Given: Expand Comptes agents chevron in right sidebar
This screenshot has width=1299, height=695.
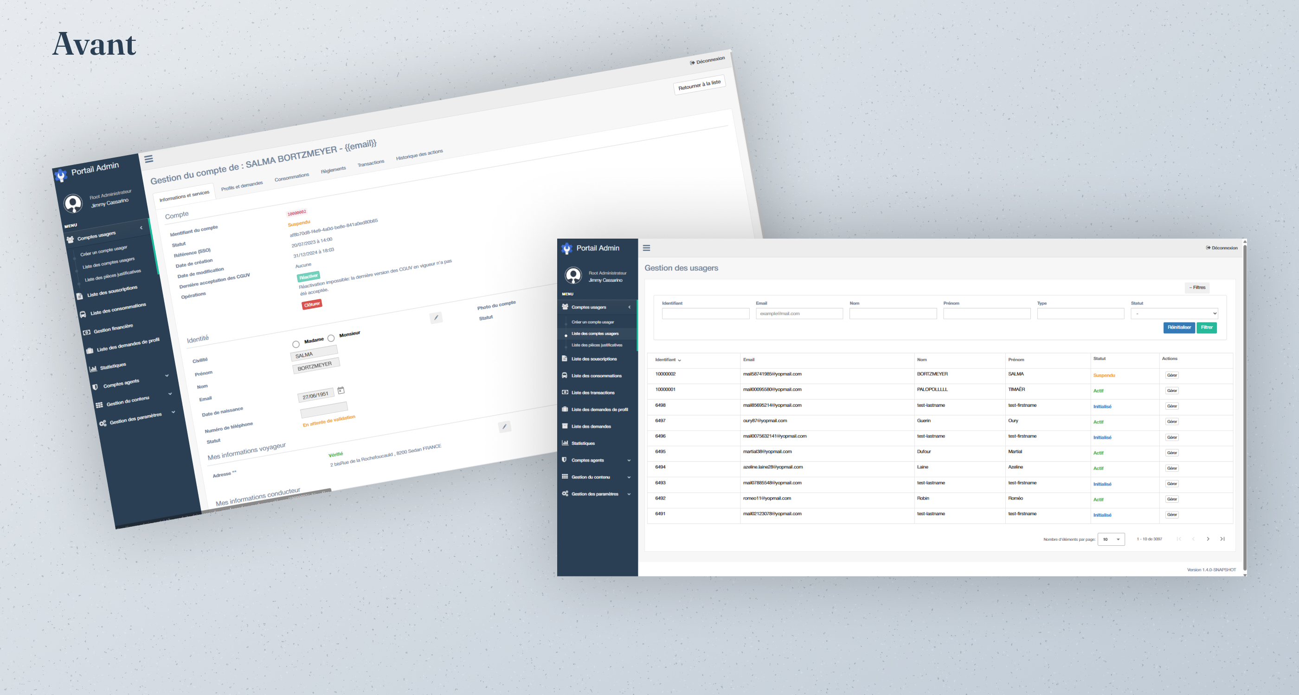Looking at the screenshot, I should 629,460.
